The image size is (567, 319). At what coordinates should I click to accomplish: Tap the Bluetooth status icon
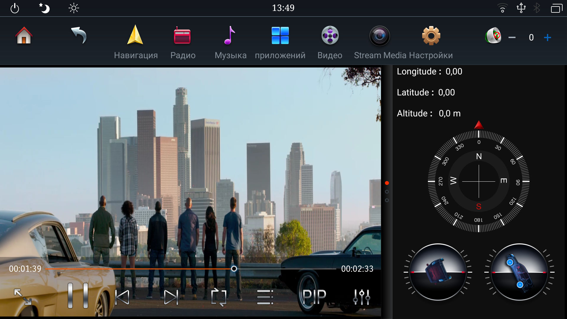(x=537, y=8)
